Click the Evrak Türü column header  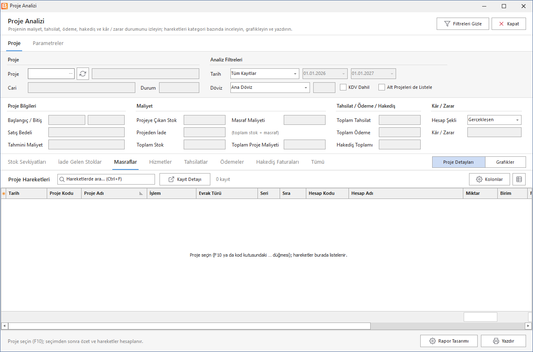pyautogui.click(x=227, y=194)
